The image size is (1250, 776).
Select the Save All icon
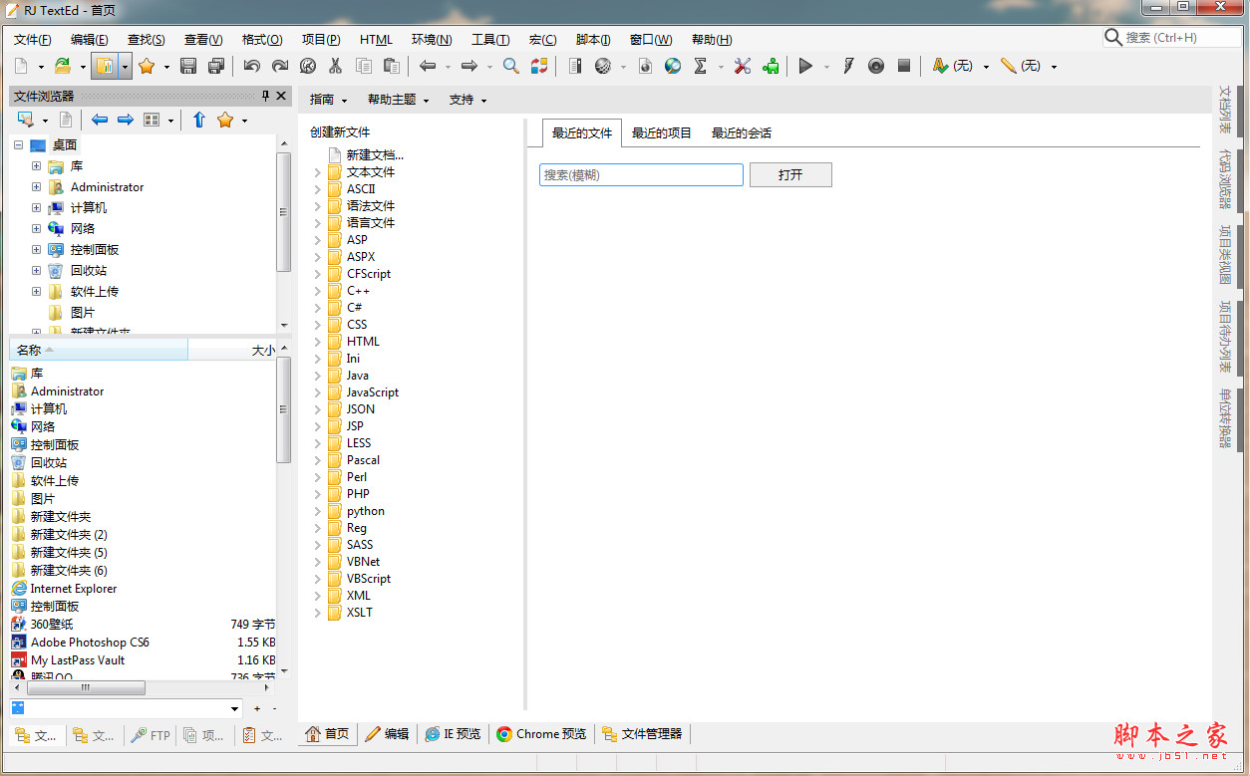pos(216,66)
